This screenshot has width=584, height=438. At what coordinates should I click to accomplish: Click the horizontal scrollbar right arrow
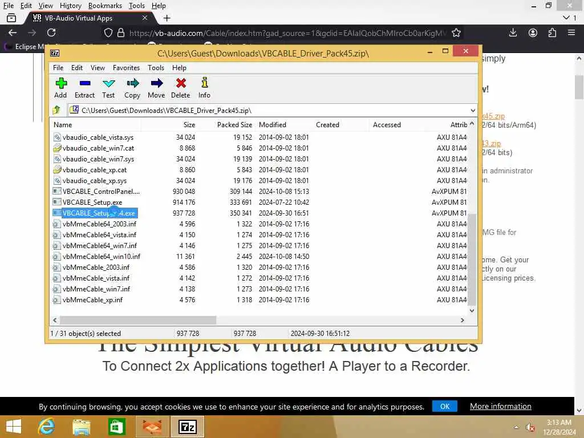462,320
